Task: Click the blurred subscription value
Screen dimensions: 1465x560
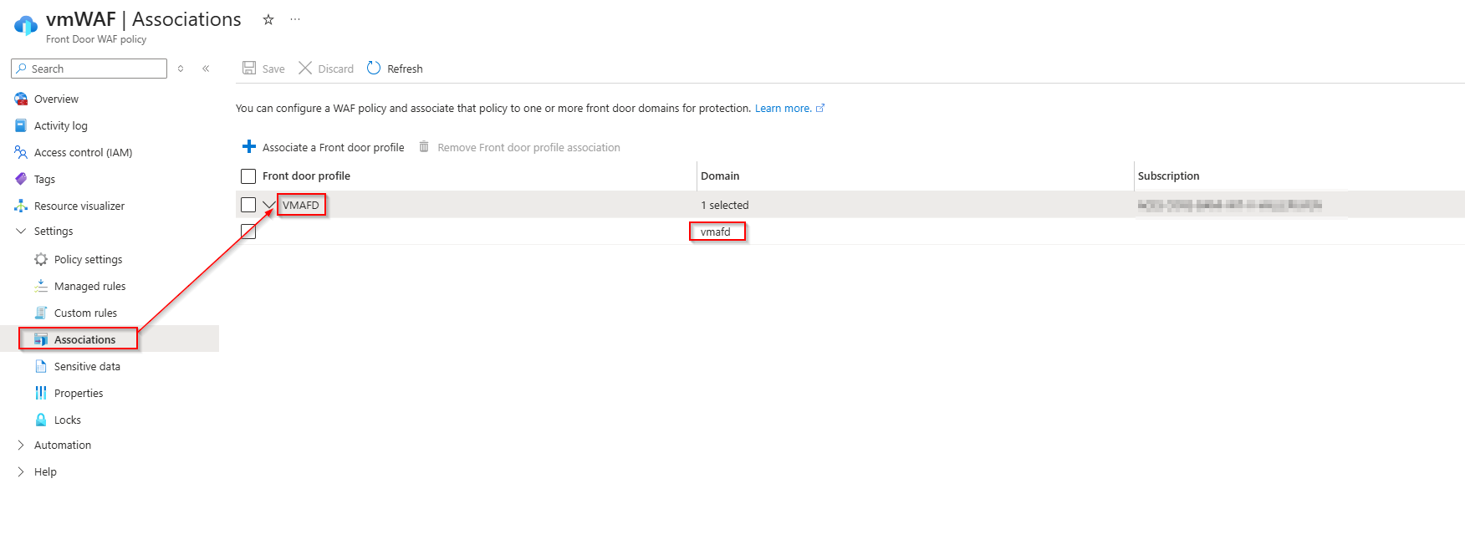Action: point(1229,205)
